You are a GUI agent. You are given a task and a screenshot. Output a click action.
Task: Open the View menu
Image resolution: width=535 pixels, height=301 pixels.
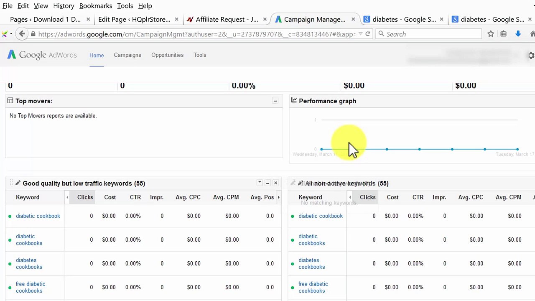coord(41,6)
